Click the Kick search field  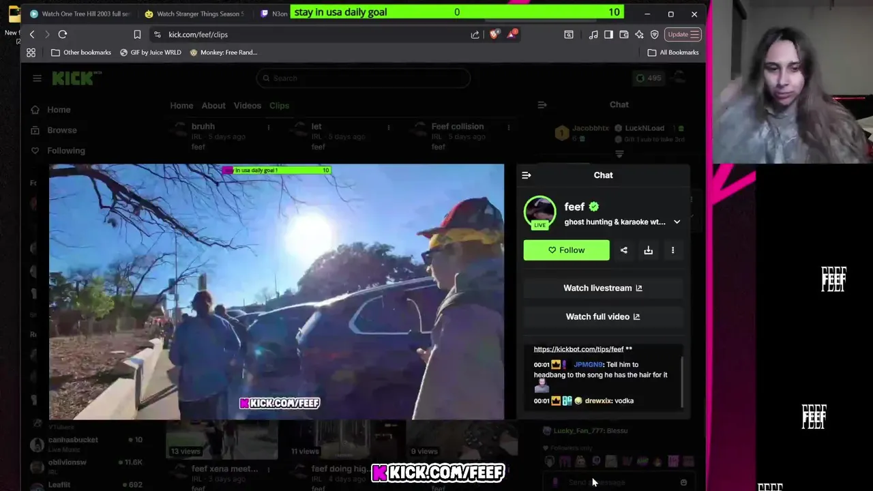click(364, 78)
